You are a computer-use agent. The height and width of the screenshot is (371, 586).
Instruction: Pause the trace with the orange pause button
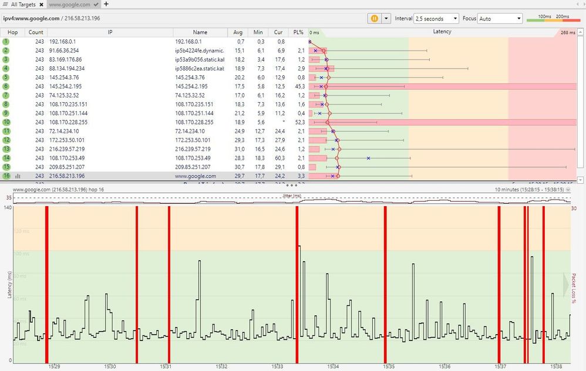click(374, 18)
